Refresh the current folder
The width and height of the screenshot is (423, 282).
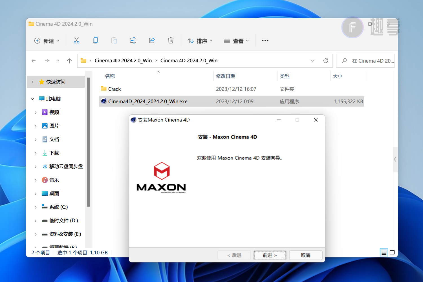click(326, 61)
